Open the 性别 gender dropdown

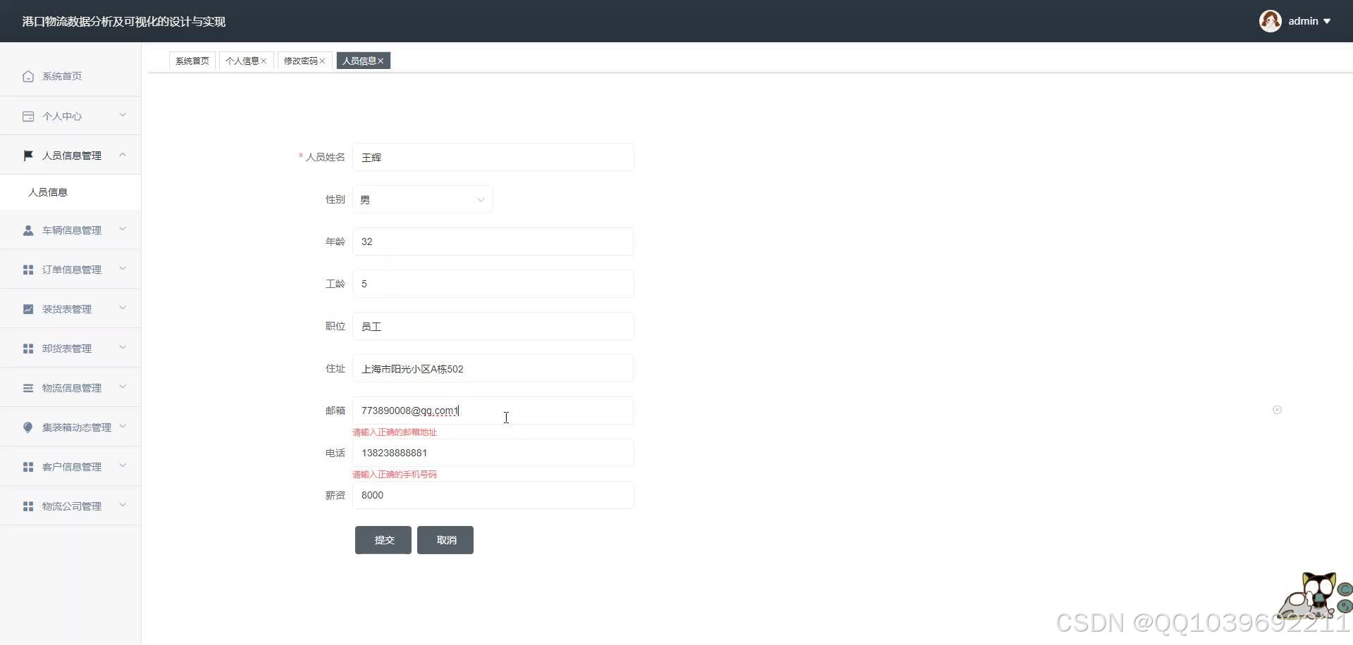coord(422,199)
